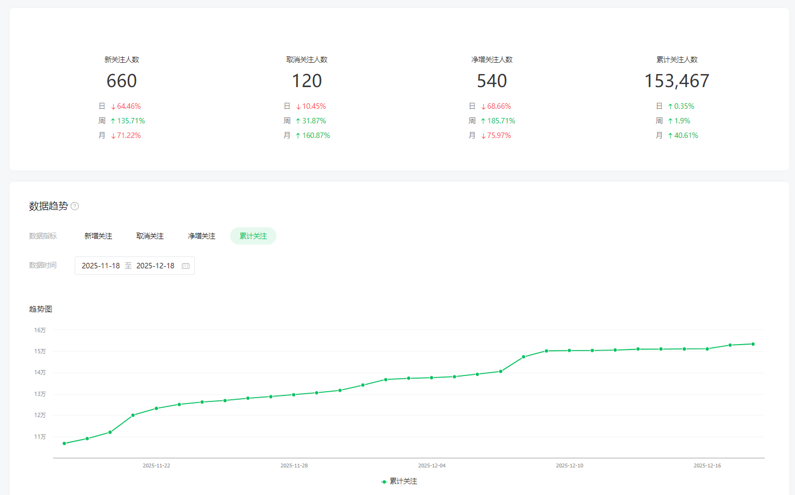Click the 2025-11-22 axis label
Screen dimensions: 795x495
point(156,466)
